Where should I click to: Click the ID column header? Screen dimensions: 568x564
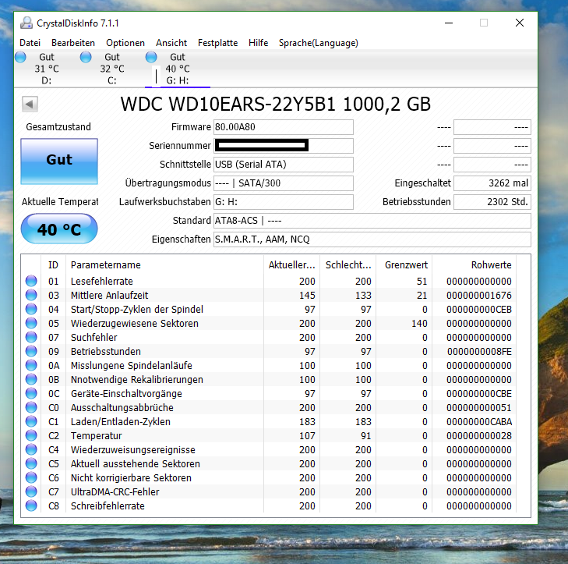pyautogui.click(x=53, y=264)
